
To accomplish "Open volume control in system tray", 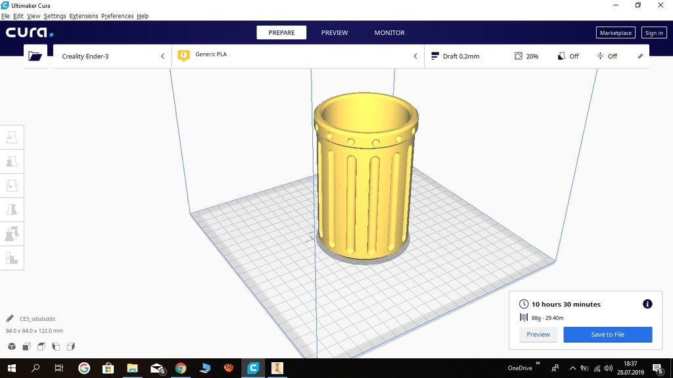I will tap(608, 368).
